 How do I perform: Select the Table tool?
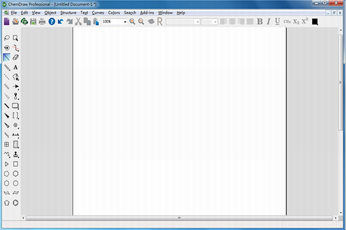coord(7,144)
